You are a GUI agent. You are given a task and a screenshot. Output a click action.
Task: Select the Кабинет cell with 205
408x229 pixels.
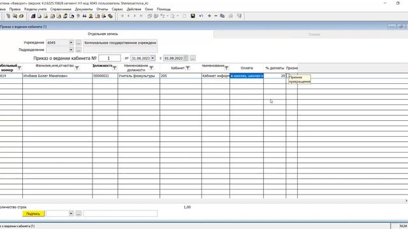[x=180, y=76]
